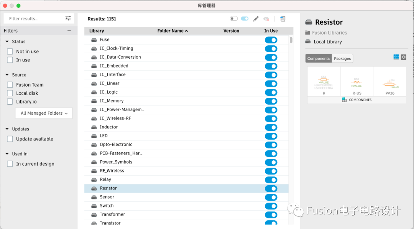The width and height of the screenshot is (414, 229).
Task: Open the All Managed Folders dropdown
Action: 44,113
